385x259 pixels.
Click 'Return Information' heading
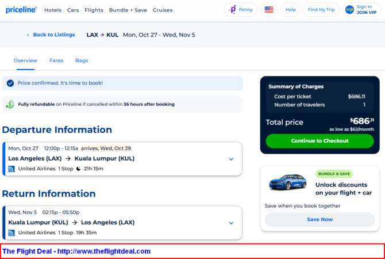coord(49,193)
